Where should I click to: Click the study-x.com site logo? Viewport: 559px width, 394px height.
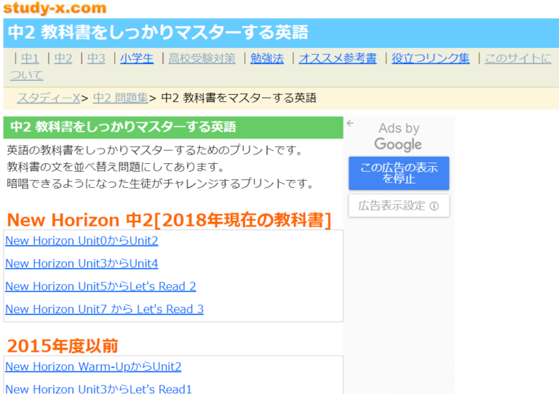pos(55,8)
